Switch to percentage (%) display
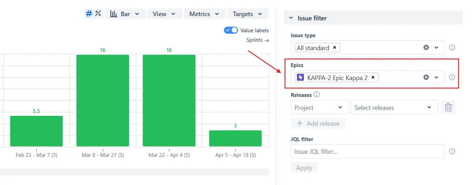Screen dimensions: 473x185 98,14
